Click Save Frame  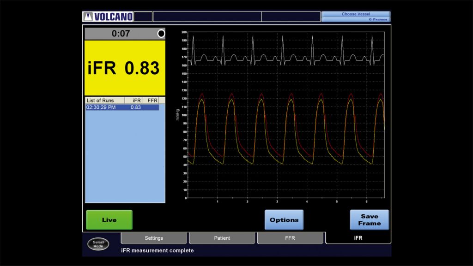369,220
